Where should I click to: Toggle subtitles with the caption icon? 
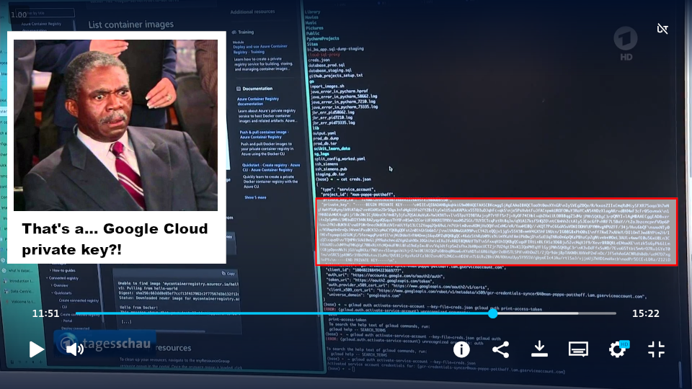578,349
